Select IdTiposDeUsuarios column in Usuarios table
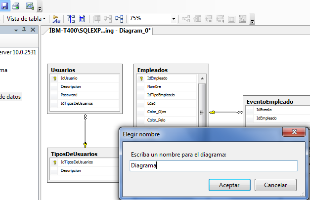The image size is (310, 200). pos(85,103)
